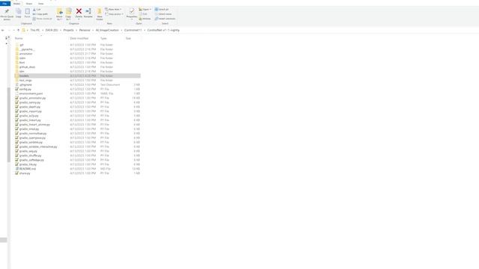479x269 pixels.
Task: Click Personal in the address breadcrumb
Action: 85,30
